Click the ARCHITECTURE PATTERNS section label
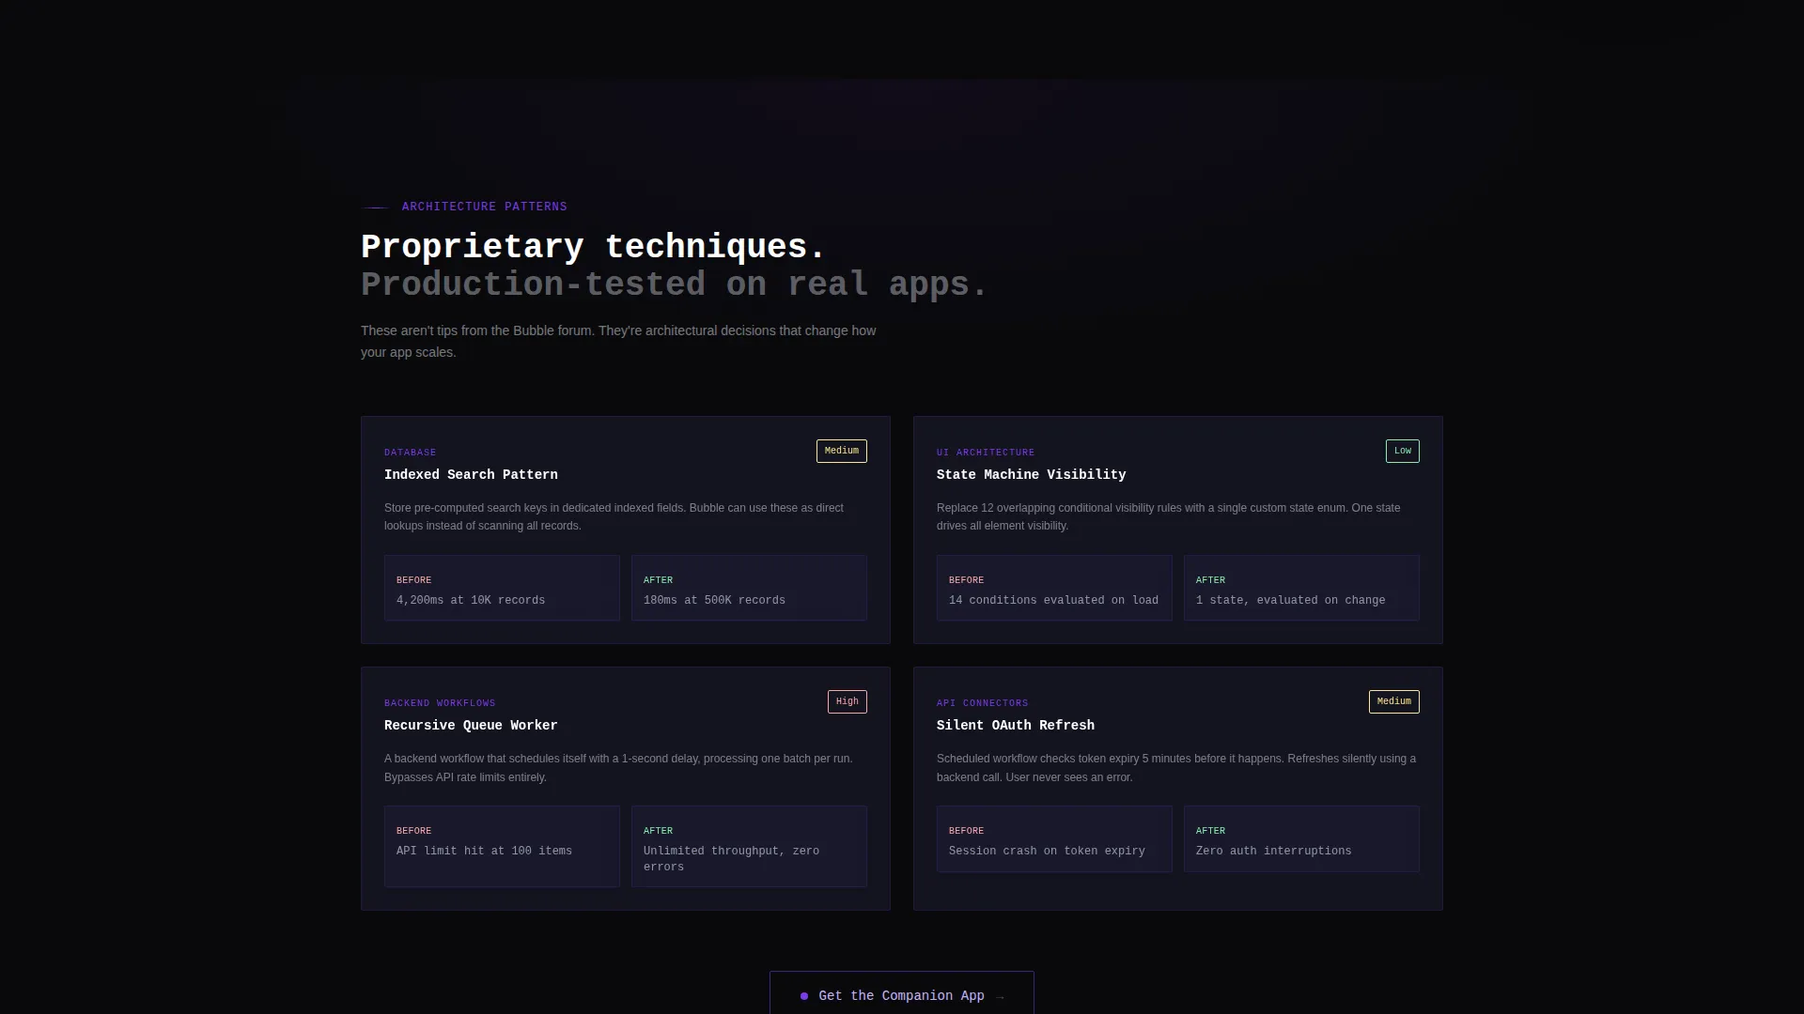Screen dimensions: 1804x1014 (x=484, y=207)
